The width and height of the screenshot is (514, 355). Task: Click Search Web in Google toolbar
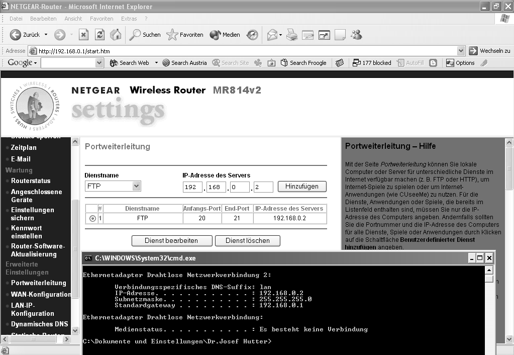coord(130,63)
